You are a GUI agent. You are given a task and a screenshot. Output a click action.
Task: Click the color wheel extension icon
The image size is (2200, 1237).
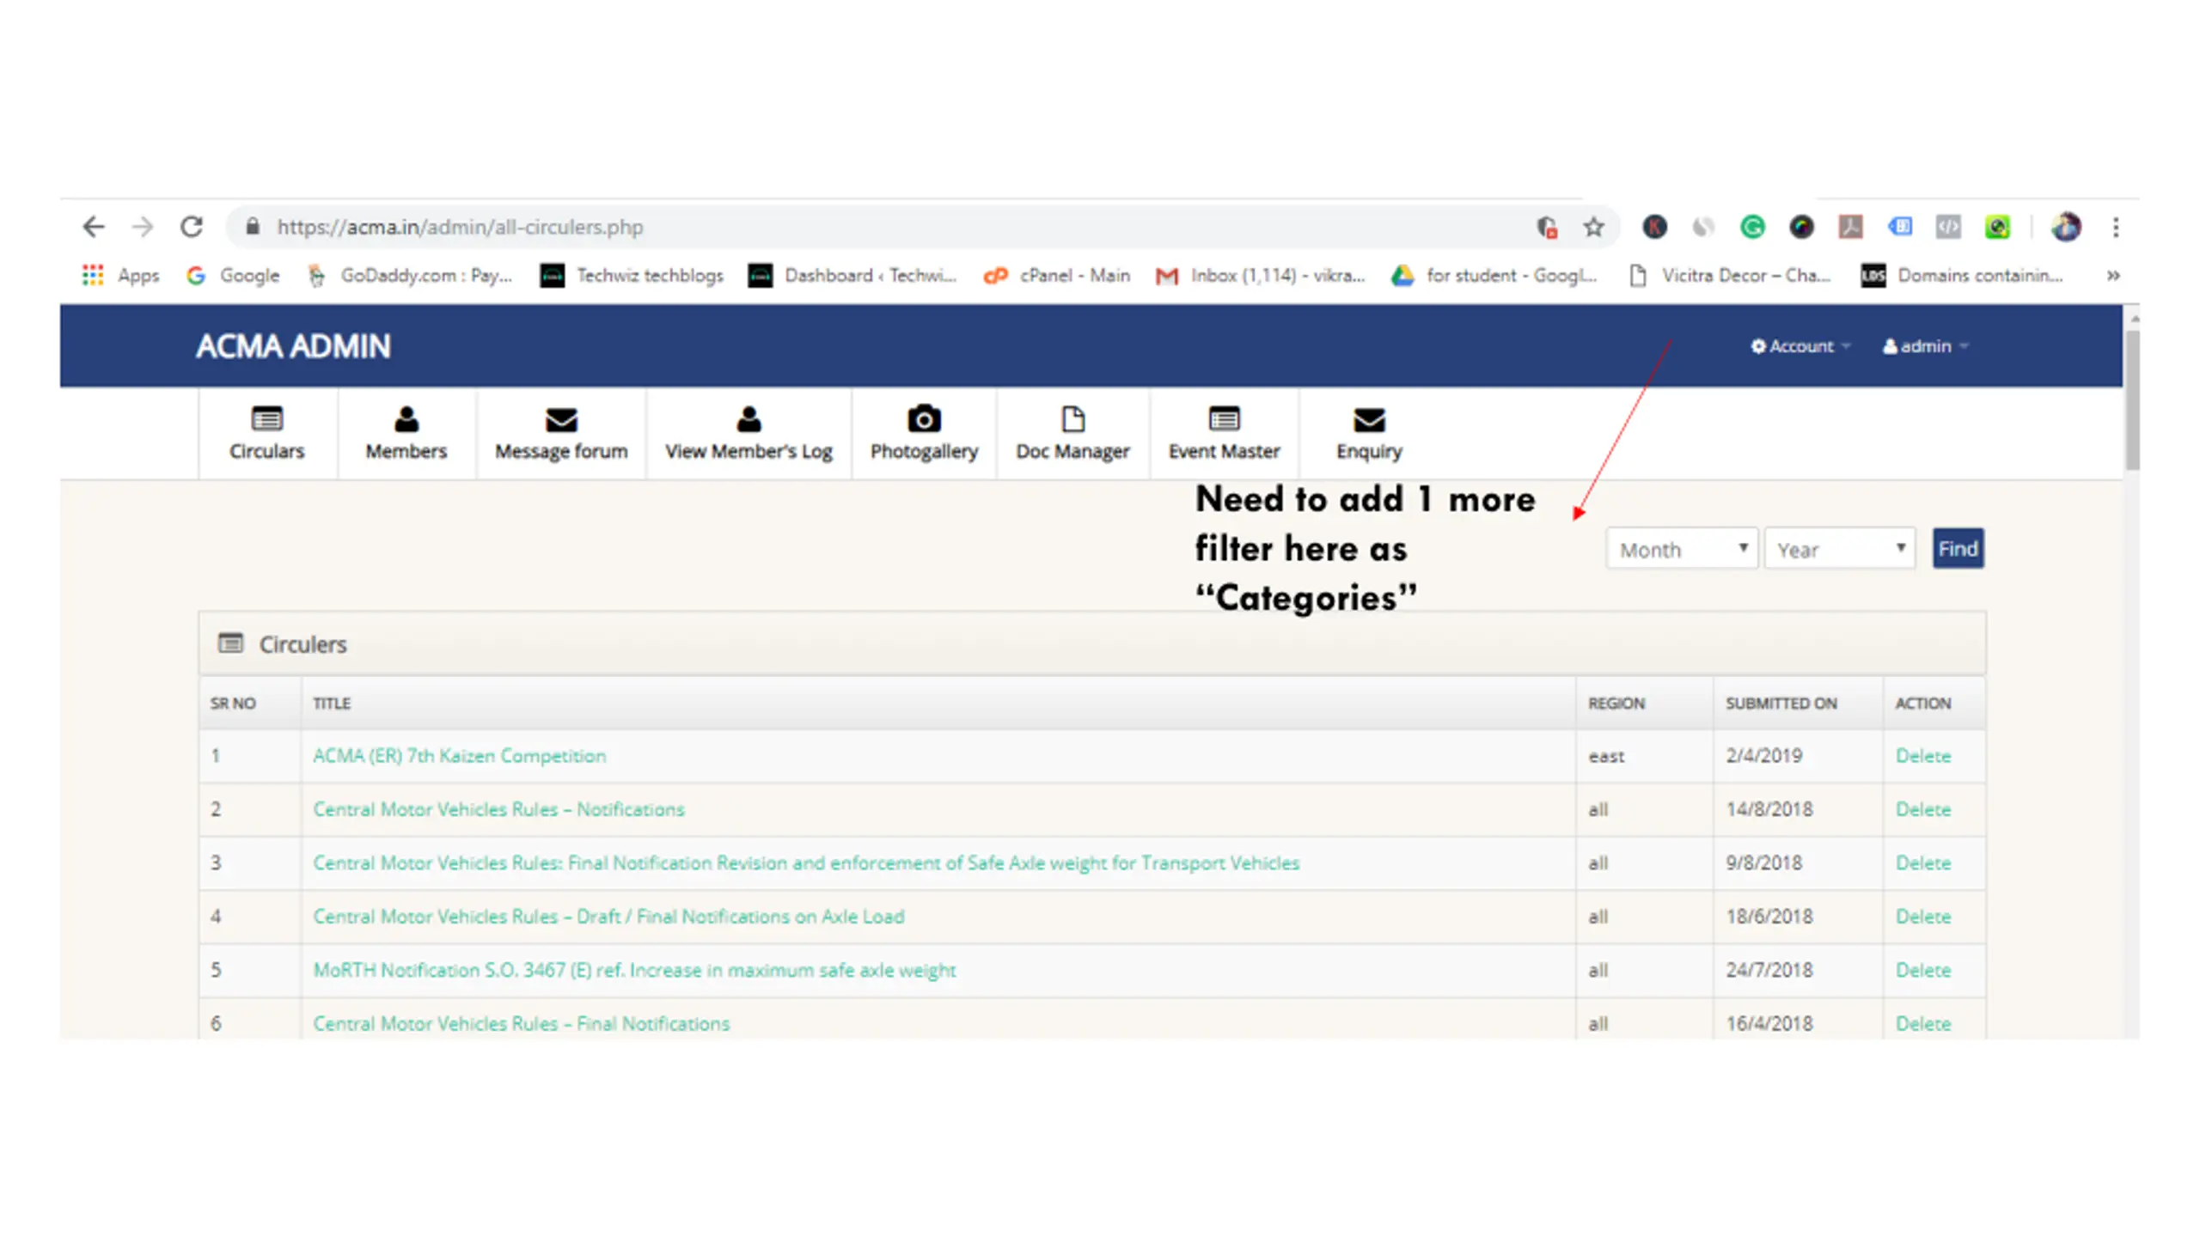1801,227
